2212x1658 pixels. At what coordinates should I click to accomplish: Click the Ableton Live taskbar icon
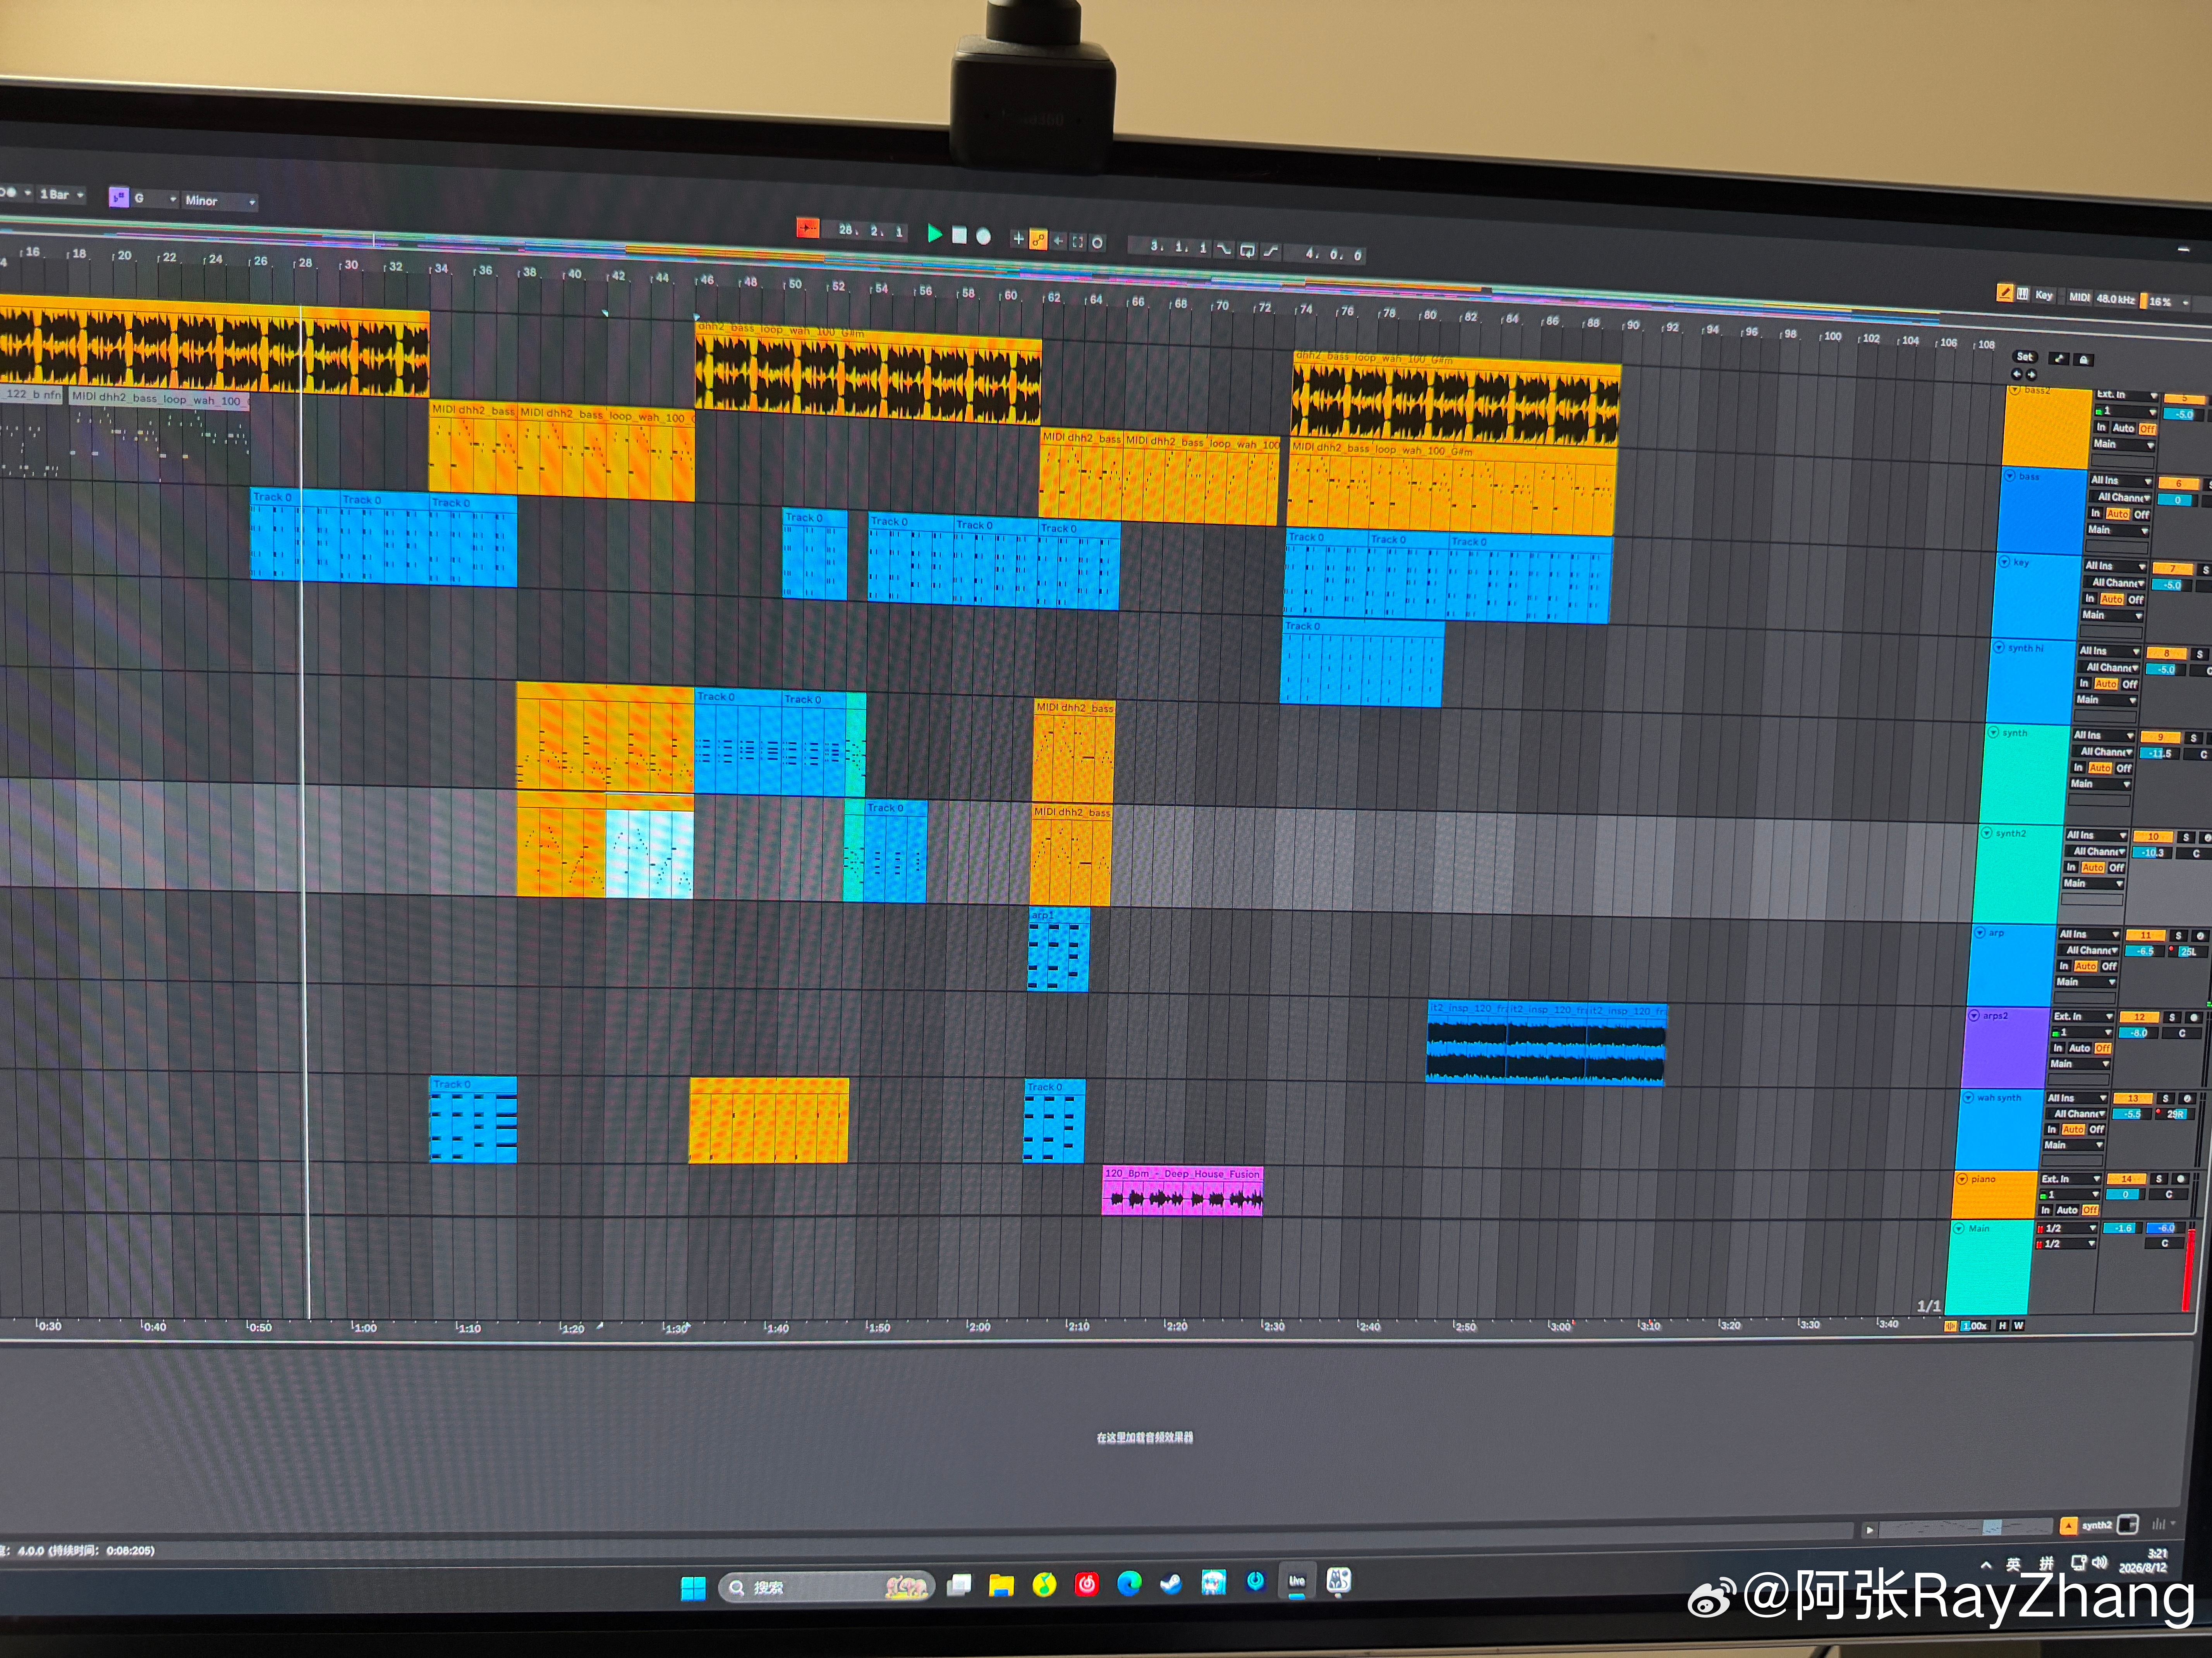(1297, 1581)
